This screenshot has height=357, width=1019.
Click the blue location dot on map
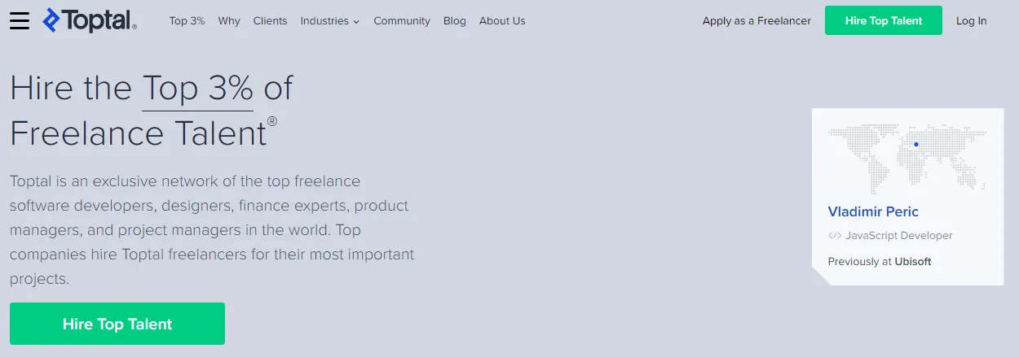[916, 145]
